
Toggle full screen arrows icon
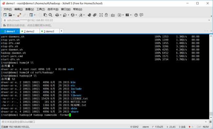pos(101,15)
